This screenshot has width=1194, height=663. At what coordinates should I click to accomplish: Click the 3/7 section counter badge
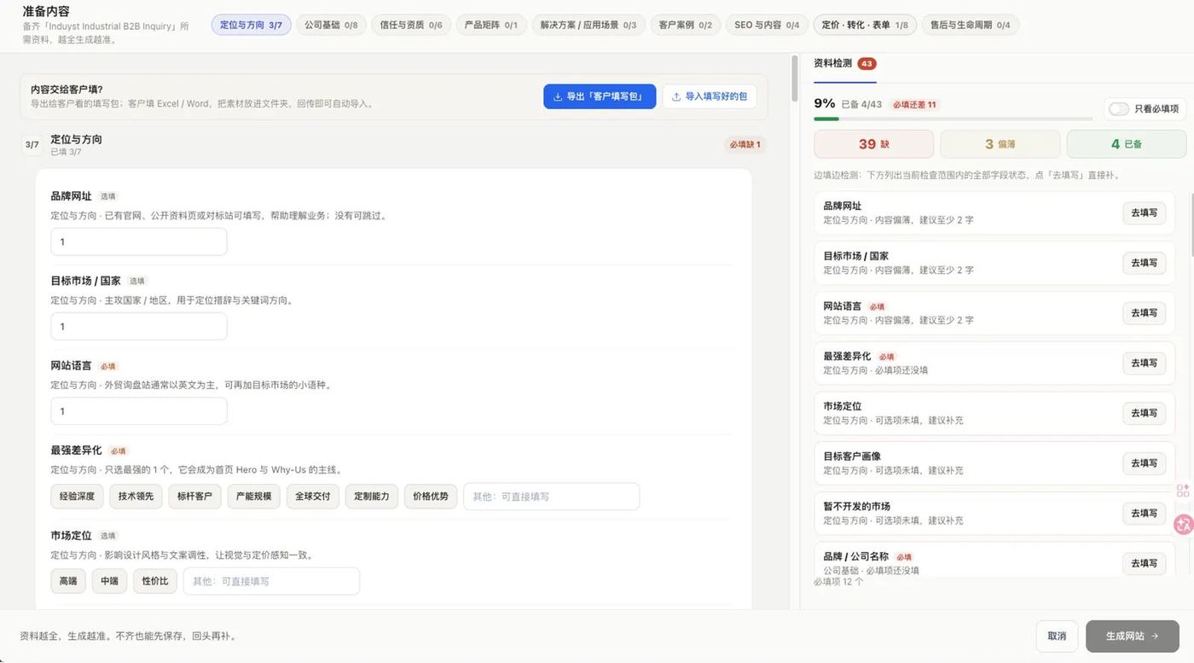32,145
